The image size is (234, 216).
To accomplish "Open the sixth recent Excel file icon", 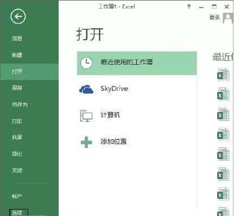I will [223, 174].
